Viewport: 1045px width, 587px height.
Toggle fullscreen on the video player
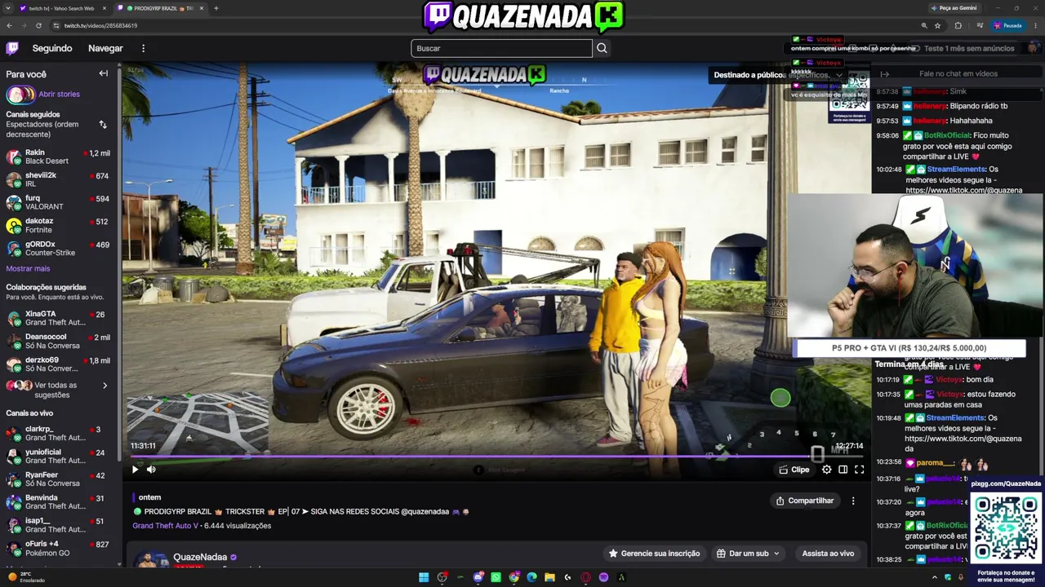(859, 470)
